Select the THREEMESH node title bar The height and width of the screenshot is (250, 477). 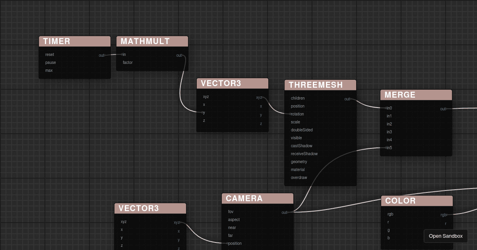click(320, 85)
